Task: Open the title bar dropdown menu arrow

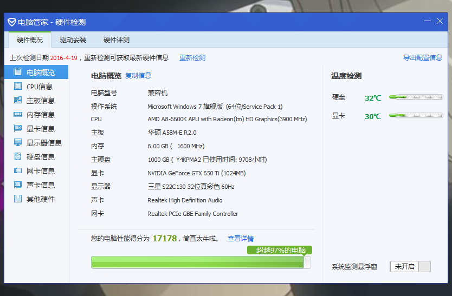Action: click(x=427, y=21)
